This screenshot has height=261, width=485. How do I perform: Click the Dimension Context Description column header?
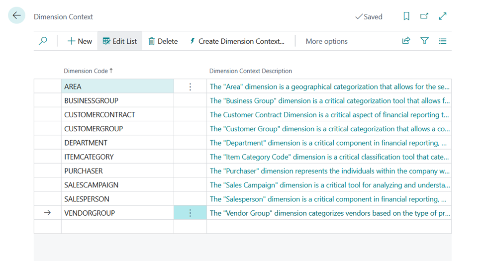point(251,71)
